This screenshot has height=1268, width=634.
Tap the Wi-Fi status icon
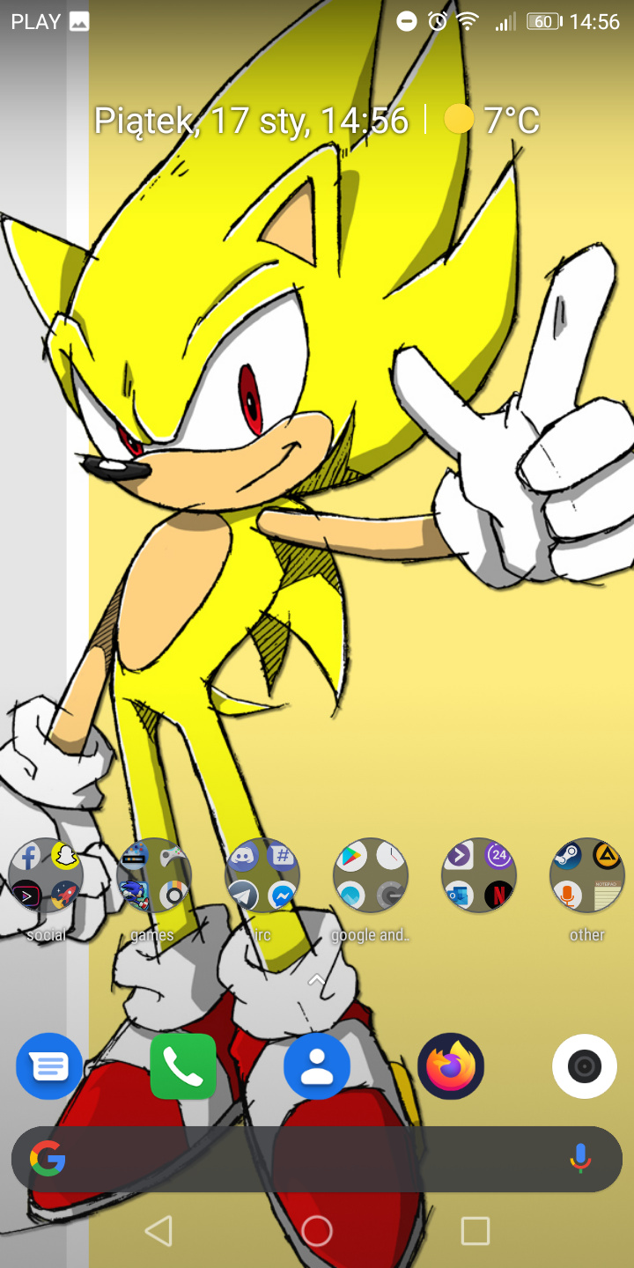click(x=468, y=22)
